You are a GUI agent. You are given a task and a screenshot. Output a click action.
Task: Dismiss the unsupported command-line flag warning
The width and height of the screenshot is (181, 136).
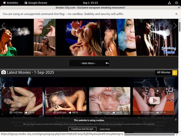(x=176, y=14)
